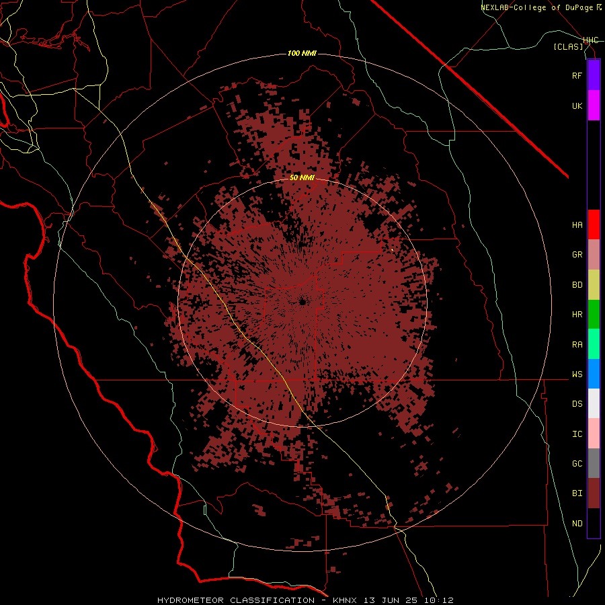Click the GC gray legend swatch
Screen dimensions: 605x605
coord(594,463)
